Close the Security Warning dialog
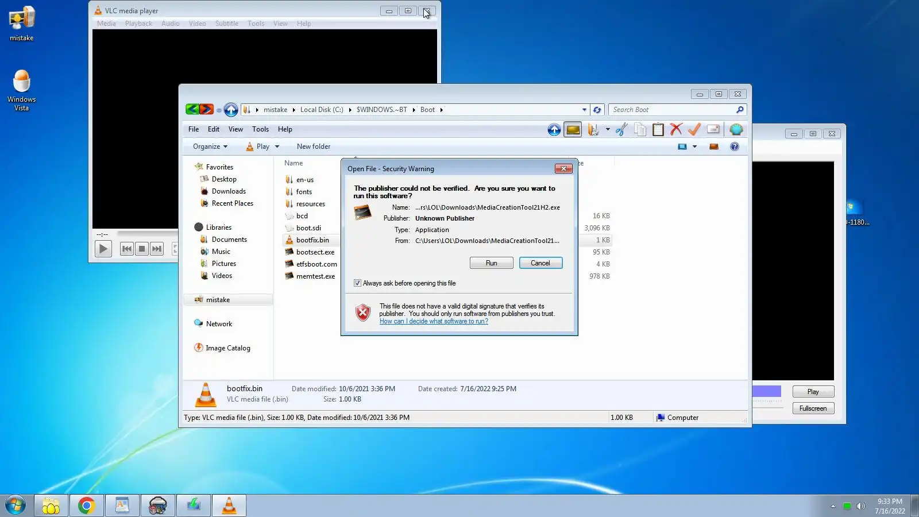This screenshot has height=517, width=919. click(563, 168)
